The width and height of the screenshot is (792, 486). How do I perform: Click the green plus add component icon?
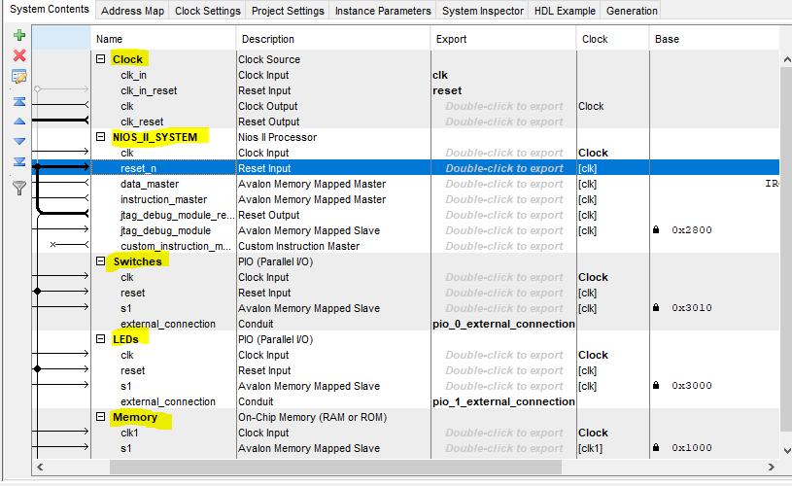click(x=19, y=35)
